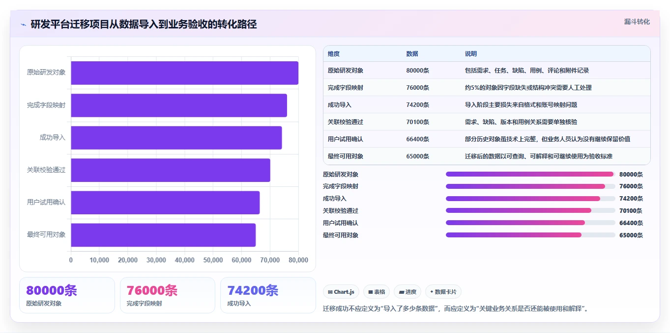This screenshot has width=670, height=333.
Task: Click the 用户试用确认 progress bar at 66400条
Action: point(530,223)
